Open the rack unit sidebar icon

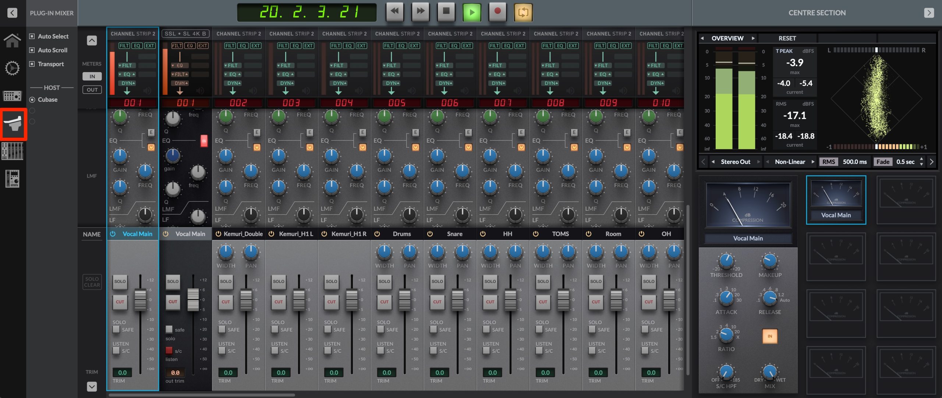12,179
